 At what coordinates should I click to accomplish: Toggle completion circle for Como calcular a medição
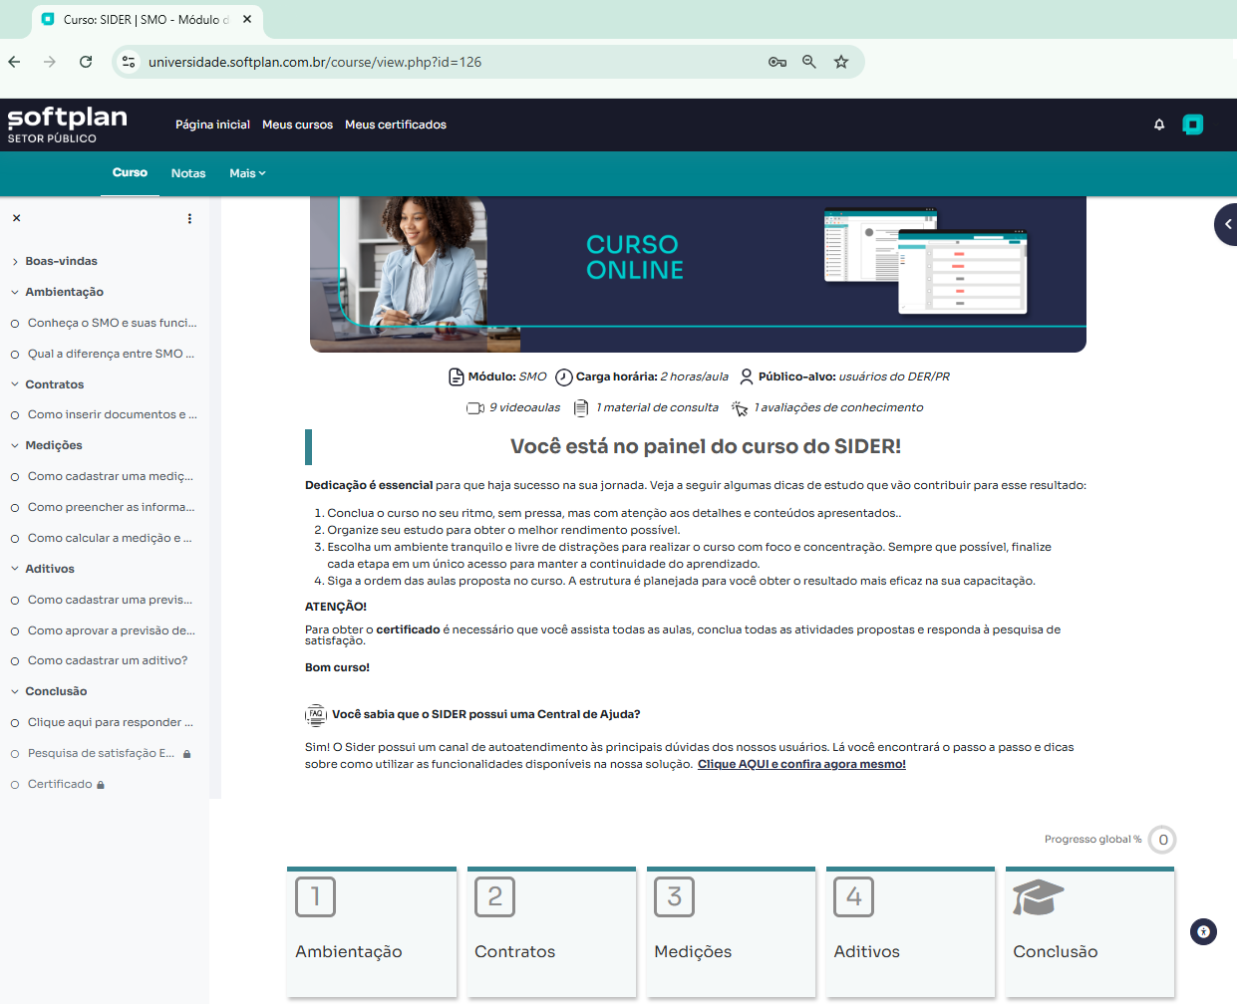click(15, 539)
